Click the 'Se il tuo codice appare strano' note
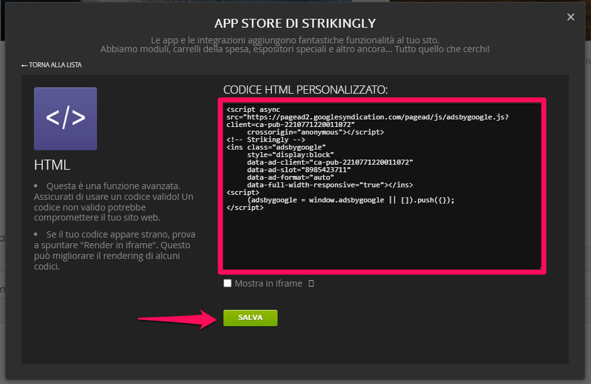The width and height of the screenshot is (591, 384). [x=115, y=250]
